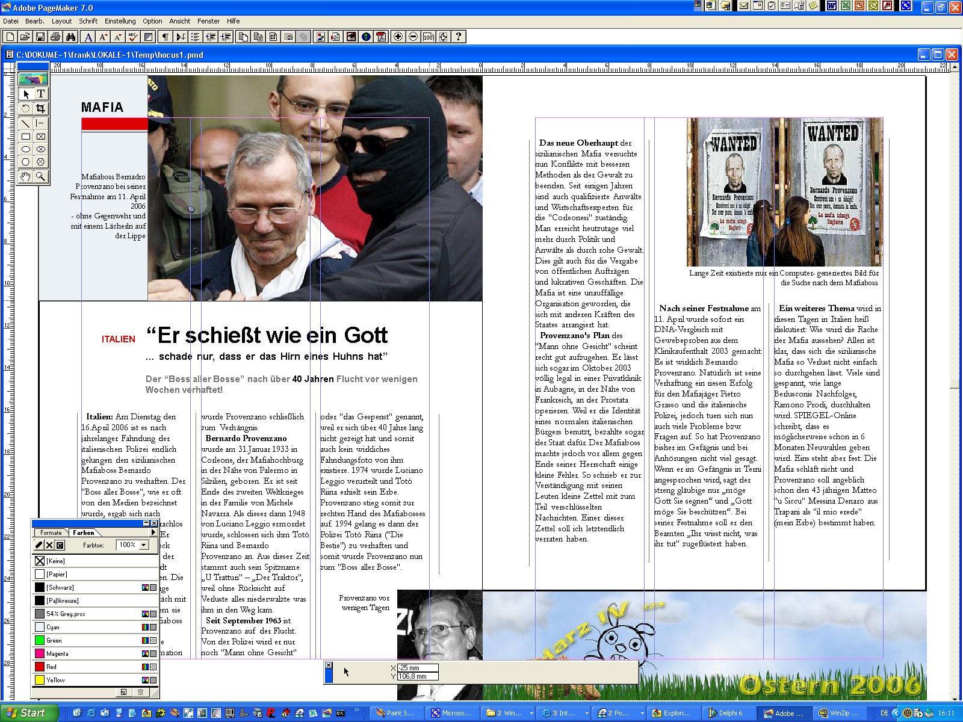Screen dimensions: 963x722
Task: Click the Save diskette toolbar icon
Action: pos(40,37)
